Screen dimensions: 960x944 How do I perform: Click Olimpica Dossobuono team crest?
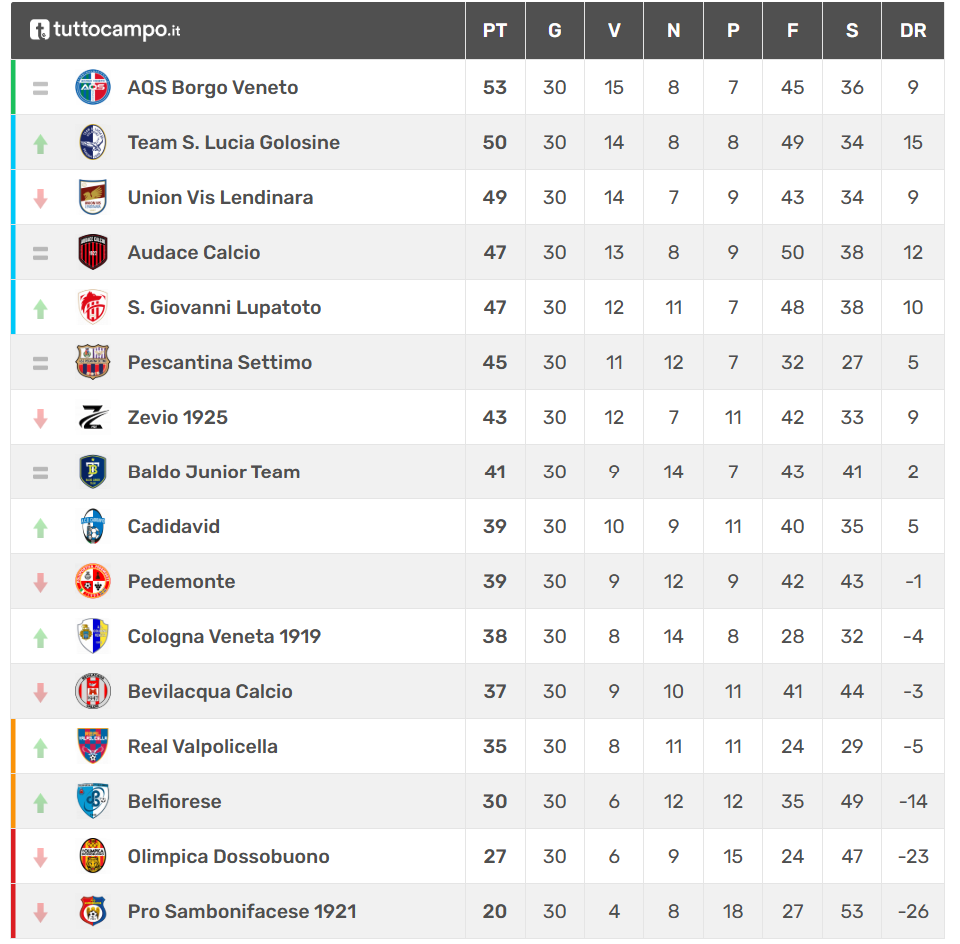[x=93, y=856]
